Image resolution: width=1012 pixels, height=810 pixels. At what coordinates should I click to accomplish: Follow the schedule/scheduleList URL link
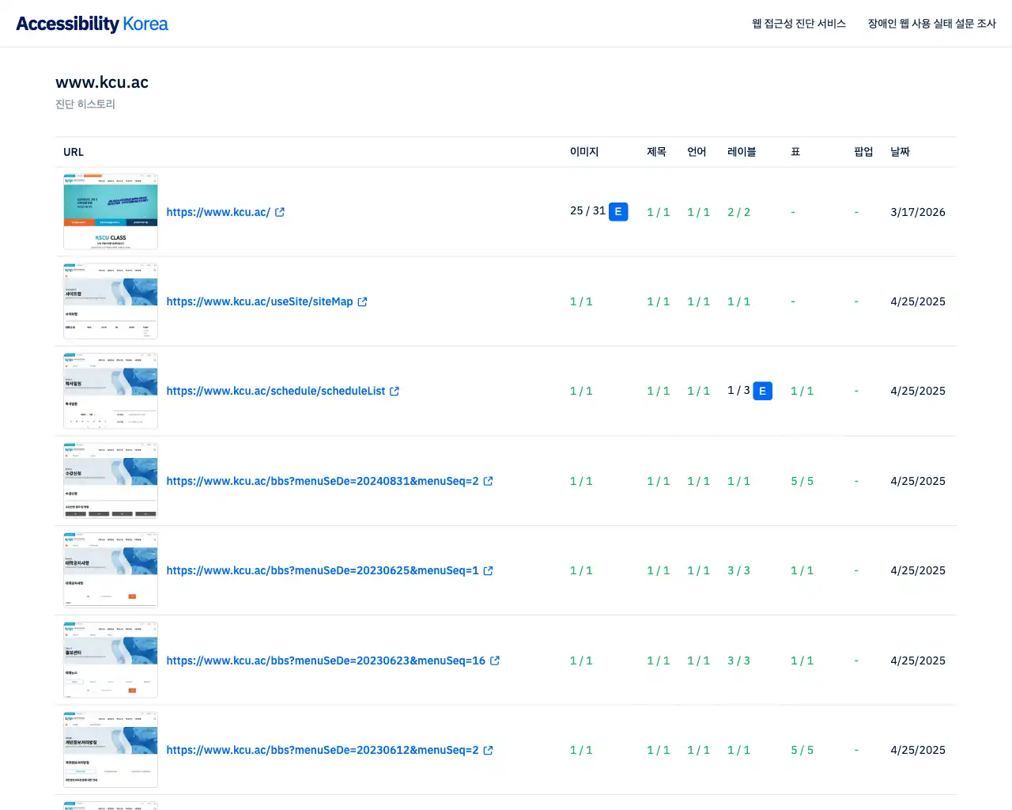pyautogui.click(x=276, y=392)
